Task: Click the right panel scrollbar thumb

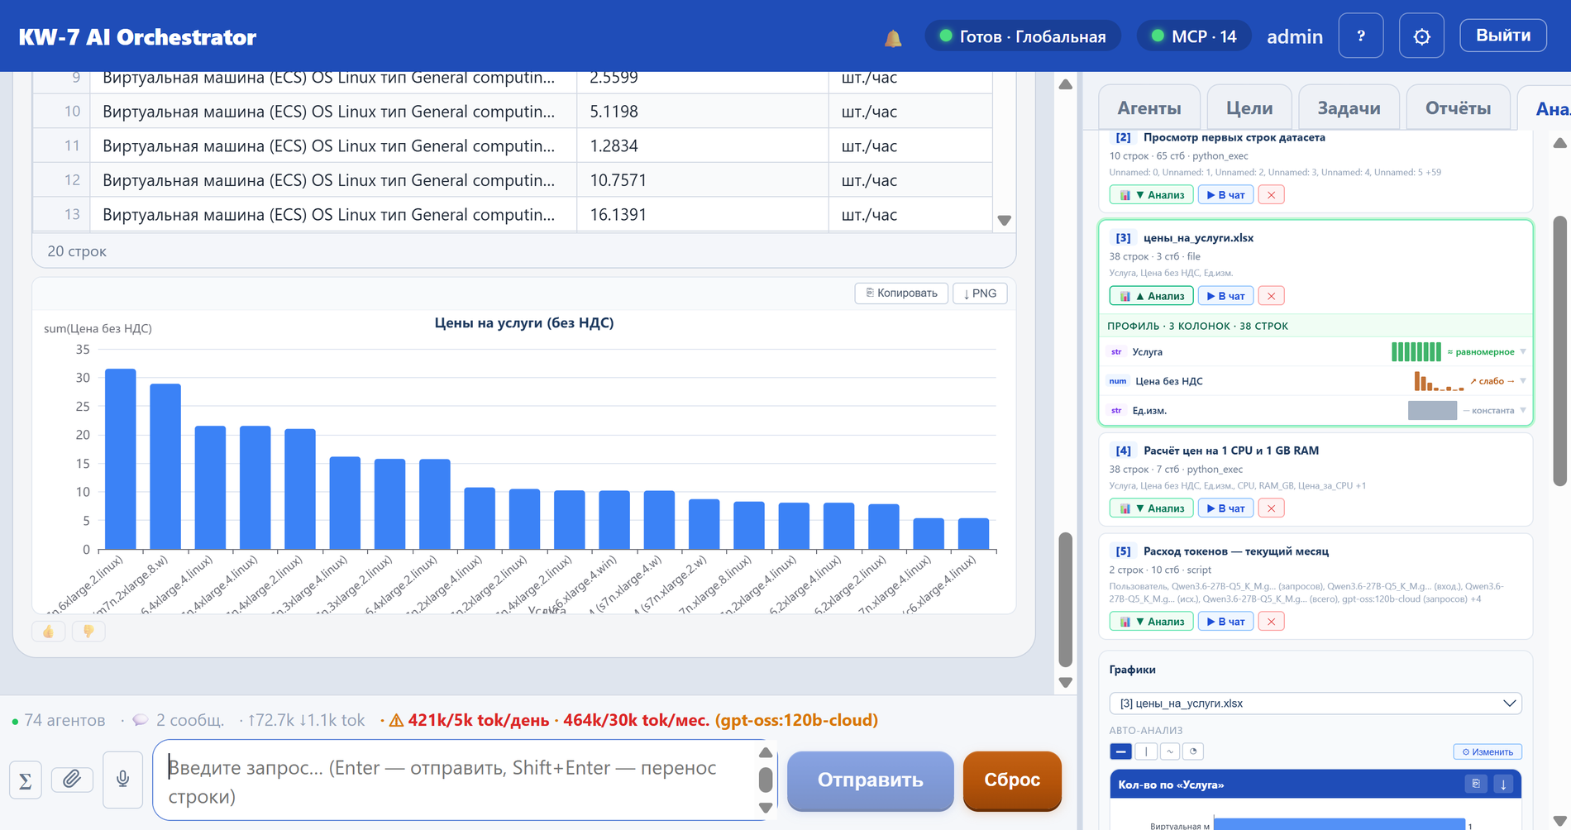Action: 1559,351
